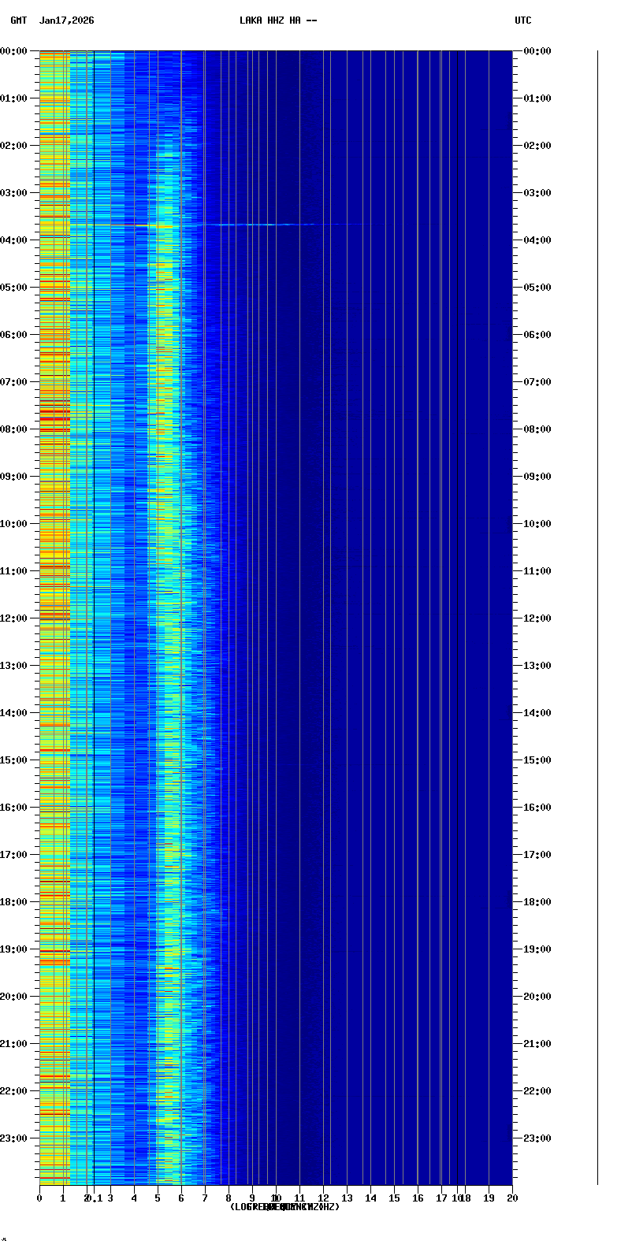The image size is (632, 1248).
Task: Click the 03:00 label on left axis
Action: 13,193
